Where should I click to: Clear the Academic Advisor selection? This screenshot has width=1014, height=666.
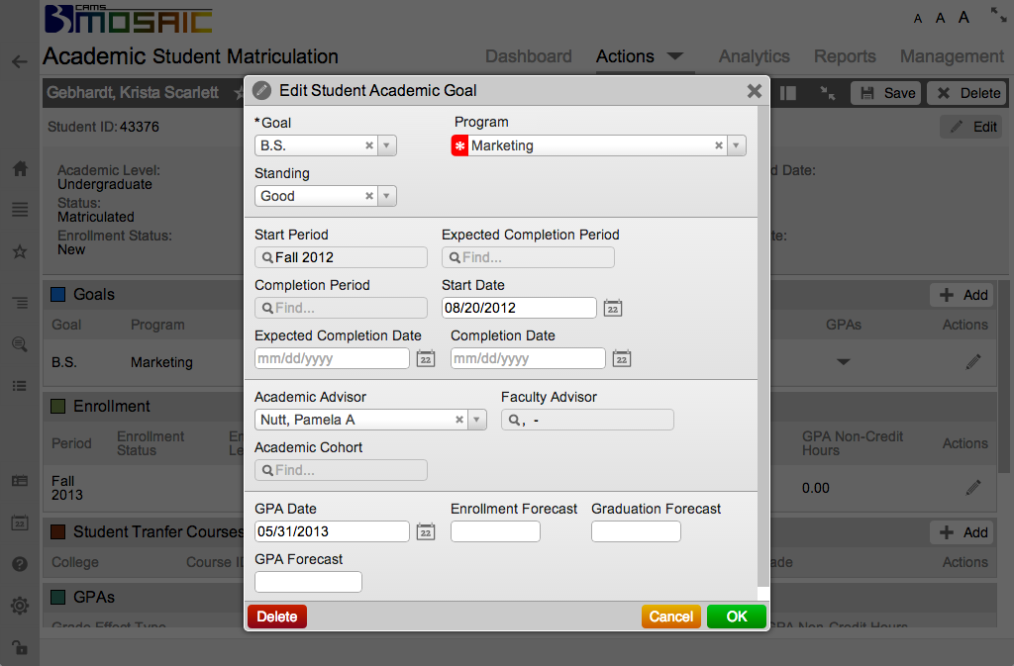(x=459, y=420)
